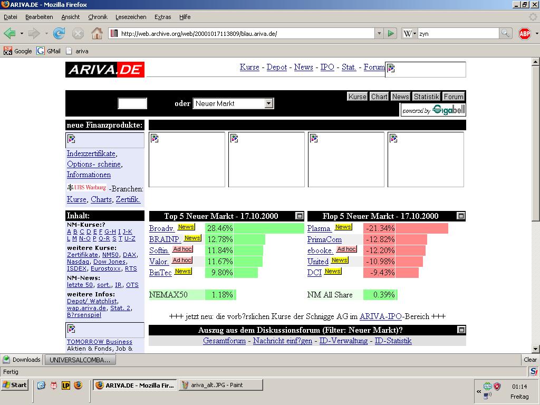Open the Google bookmark
Viewport: 540px width, 405px height.
(17, 51)
